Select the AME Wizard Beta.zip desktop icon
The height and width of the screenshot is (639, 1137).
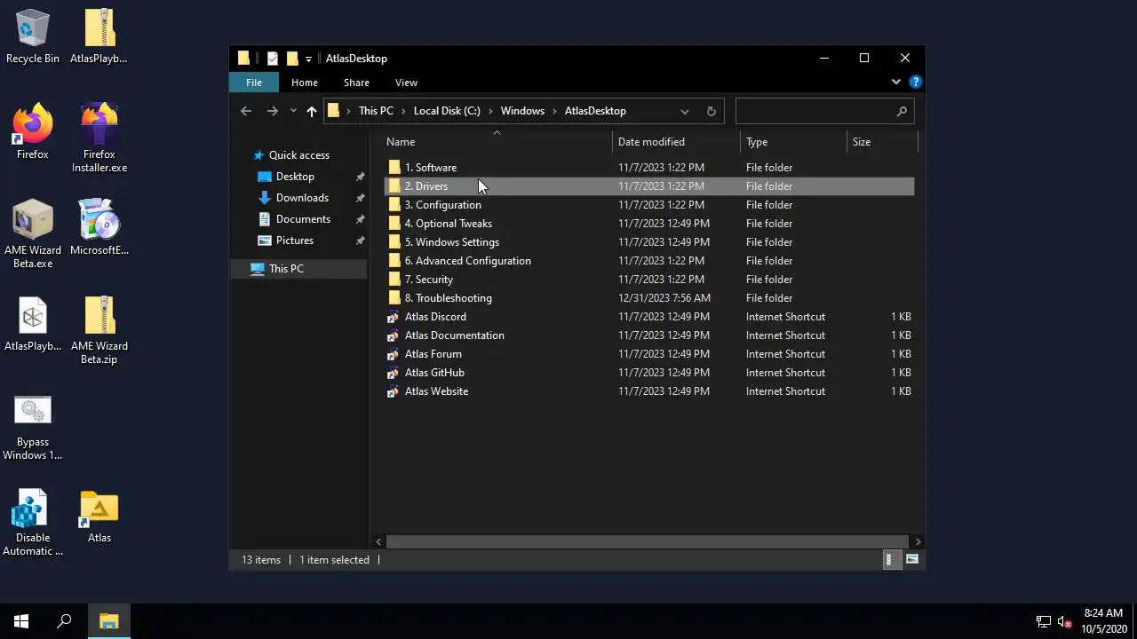pyautogui.click(x=99, y=329)
